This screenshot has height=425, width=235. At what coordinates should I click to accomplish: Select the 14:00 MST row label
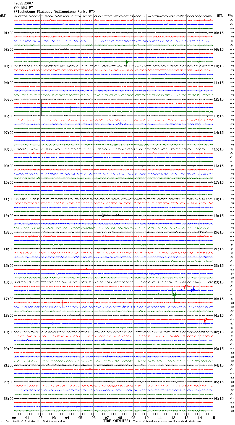point(8,249)
